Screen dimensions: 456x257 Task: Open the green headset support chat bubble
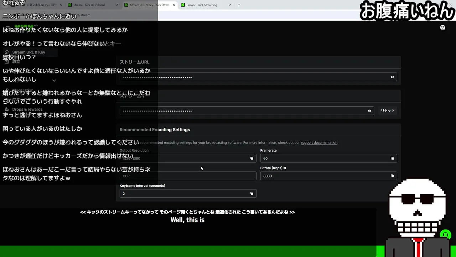445,235
